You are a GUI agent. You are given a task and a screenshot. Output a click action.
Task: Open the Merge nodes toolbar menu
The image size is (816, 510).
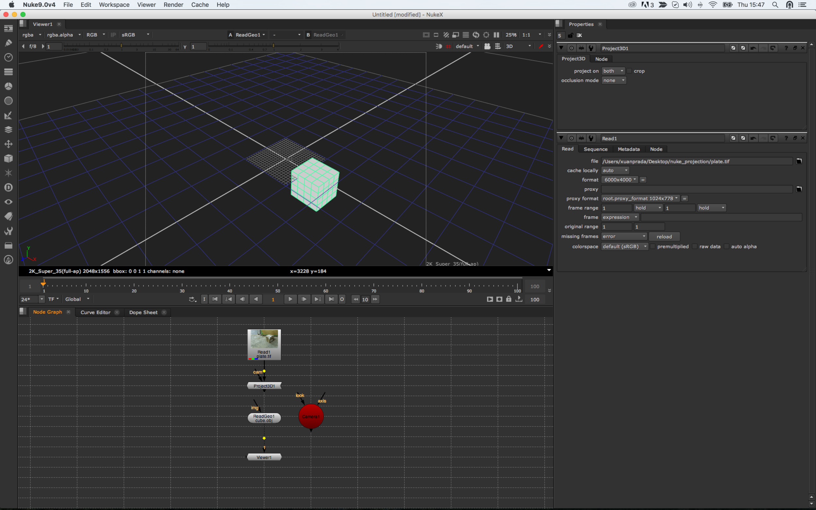click(8, 130)
